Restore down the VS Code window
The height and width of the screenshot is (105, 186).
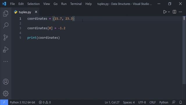tap(170, 4)
